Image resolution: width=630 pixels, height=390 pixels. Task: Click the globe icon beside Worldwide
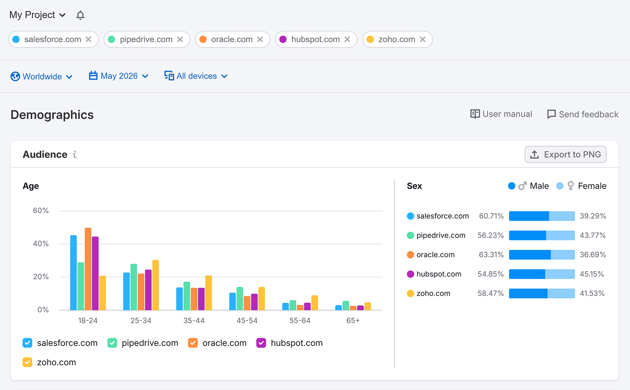(x=15, y=76)
